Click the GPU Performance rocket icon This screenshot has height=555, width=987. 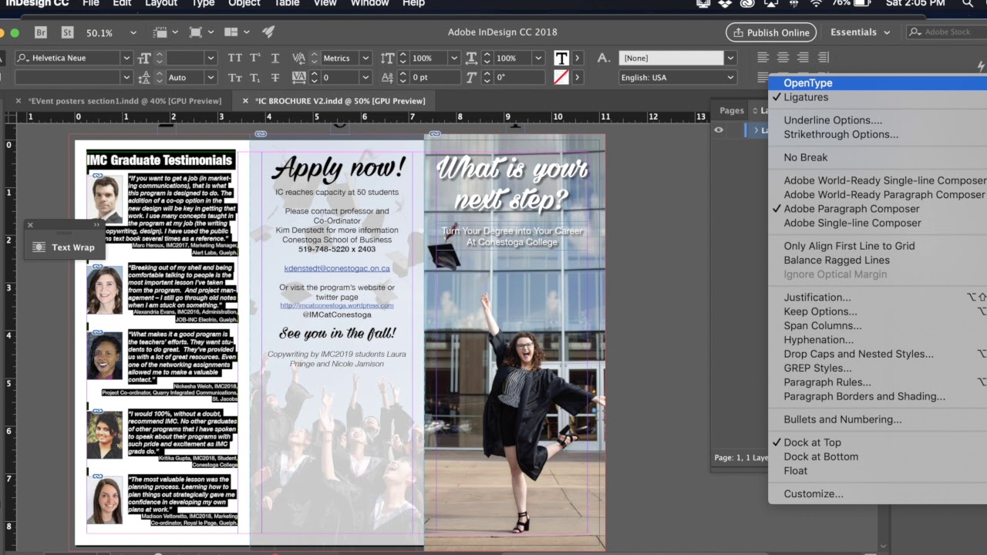point(268,32)
